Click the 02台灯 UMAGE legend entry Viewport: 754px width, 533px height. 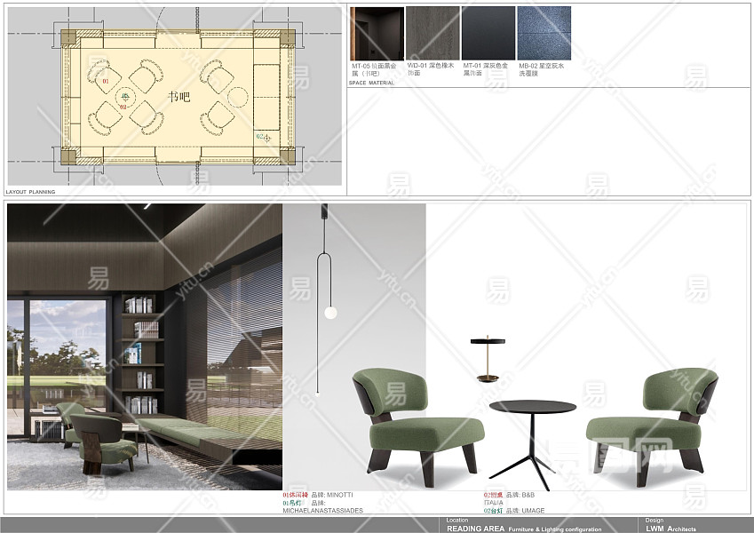point(514,511)
